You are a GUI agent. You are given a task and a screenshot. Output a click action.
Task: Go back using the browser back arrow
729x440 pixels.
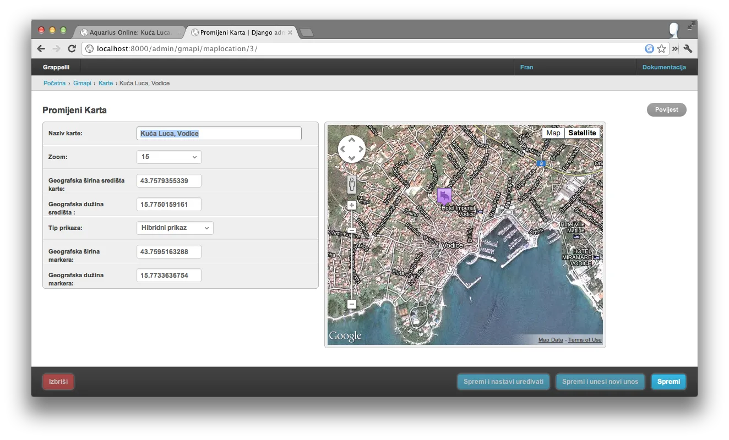pos(41,49)
